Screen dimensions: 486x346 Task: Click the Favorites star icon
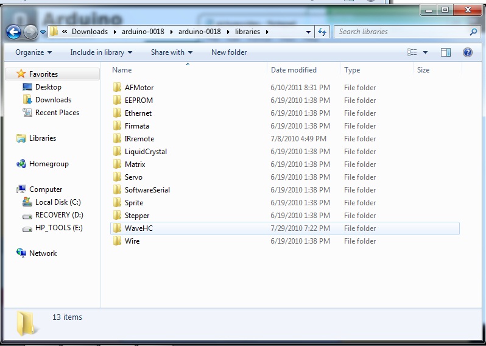[21, 74]
